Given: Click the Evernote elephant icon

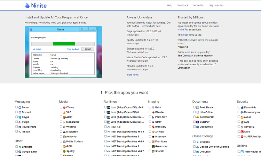Looking at the screenshot, I should point(20,147).
